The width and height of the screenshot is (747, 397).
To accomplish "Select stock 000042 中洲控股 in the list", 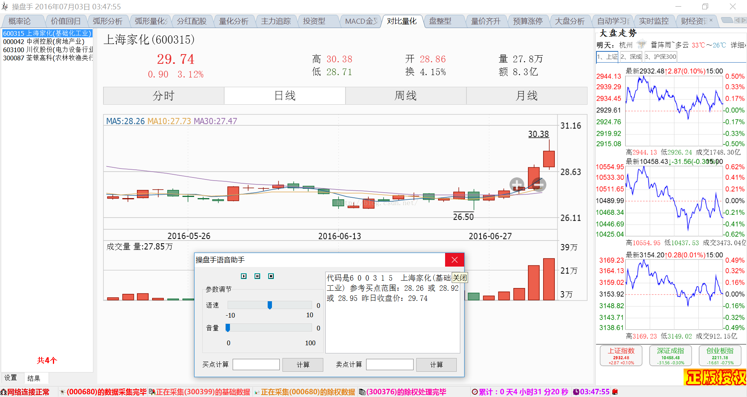I will (47, 42).
